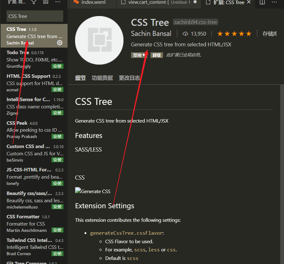Install Tailwind CSS IntelliSense extension

click(57, 254)
